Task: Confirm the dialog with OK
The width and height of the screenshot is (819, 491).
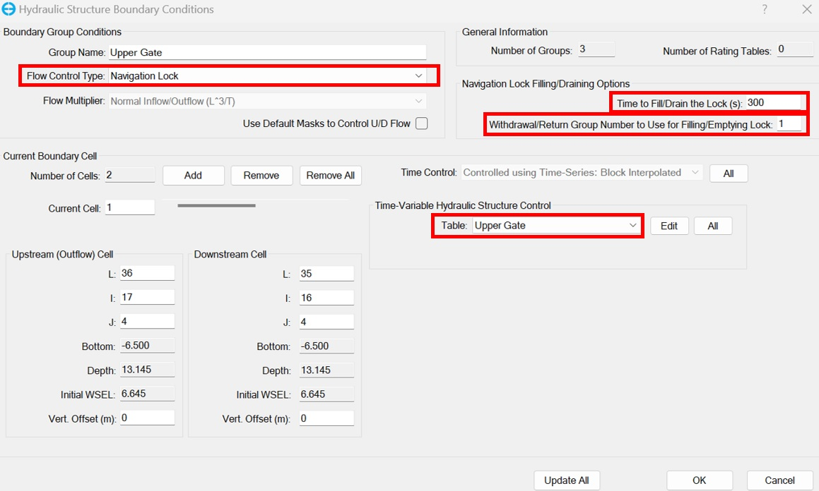Action: [x=699, y=480]
